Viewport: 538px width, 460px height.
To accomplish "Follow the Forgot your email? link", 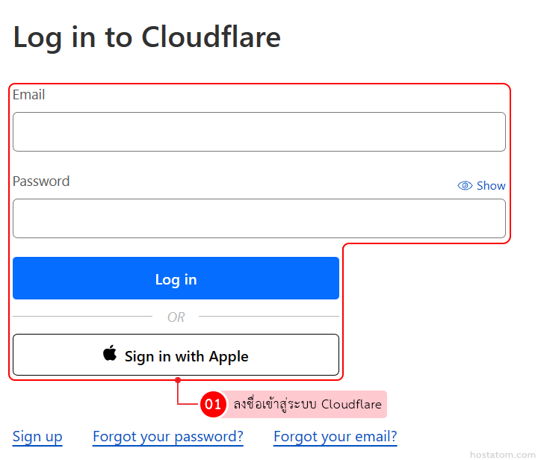I will 335,437.
